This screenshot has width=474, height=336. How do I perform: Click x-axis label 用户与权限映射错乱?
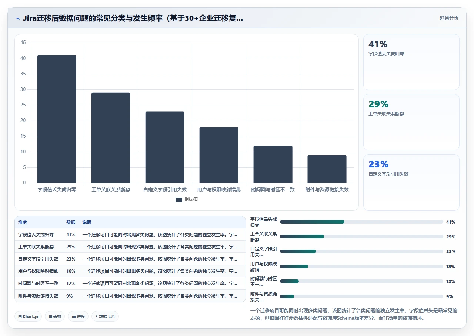219,190
